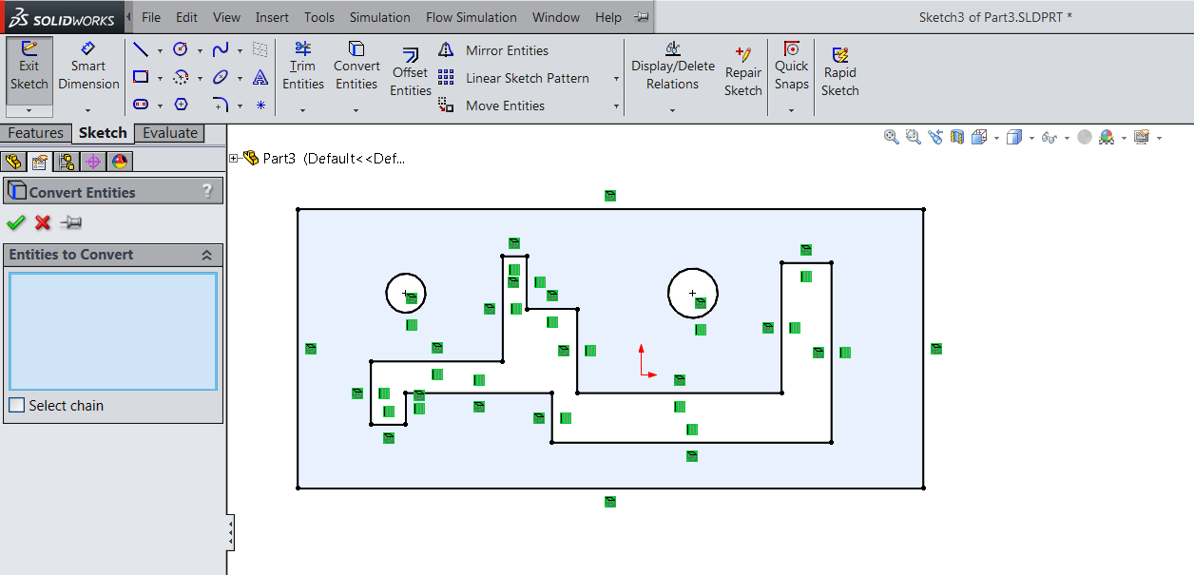Enable the Select chain checkbox
This screenshot has width=1194, height=575.
pos(17,406)
